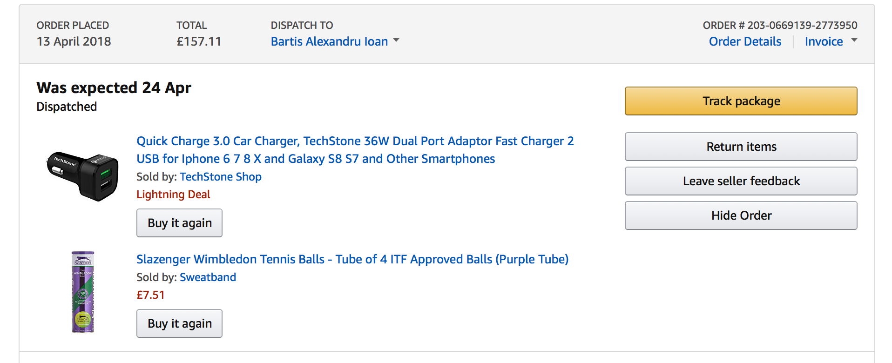This screenshot has width=892, height=363.
Task: Open the car charger product thumbnail
Action: click(82, 176)
